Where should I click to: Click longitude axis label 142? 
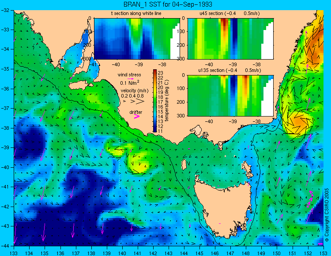pos(153,253)
